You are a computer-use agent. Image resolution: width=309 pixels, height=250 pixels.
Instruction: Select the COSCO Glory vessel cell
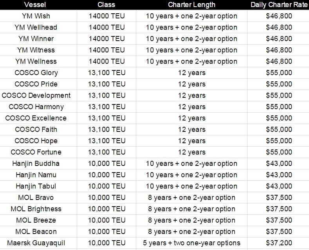tap(36, 73)
